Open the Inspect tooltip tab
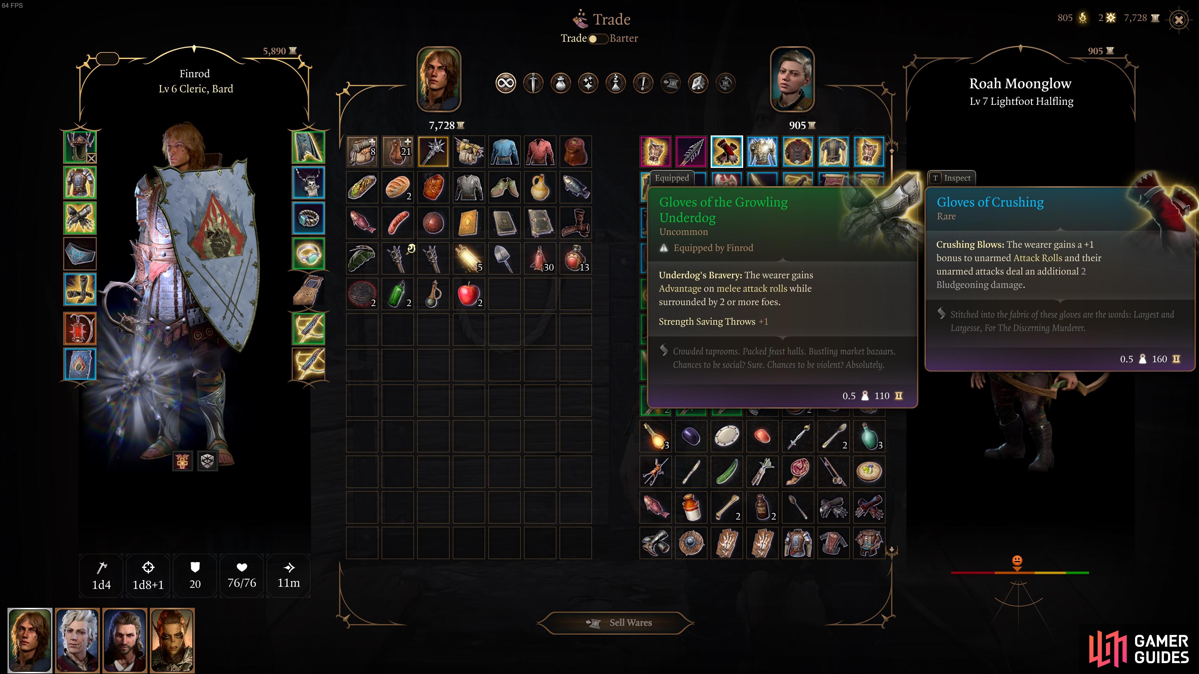This screenshot has height=674, width=1199. 951,178
